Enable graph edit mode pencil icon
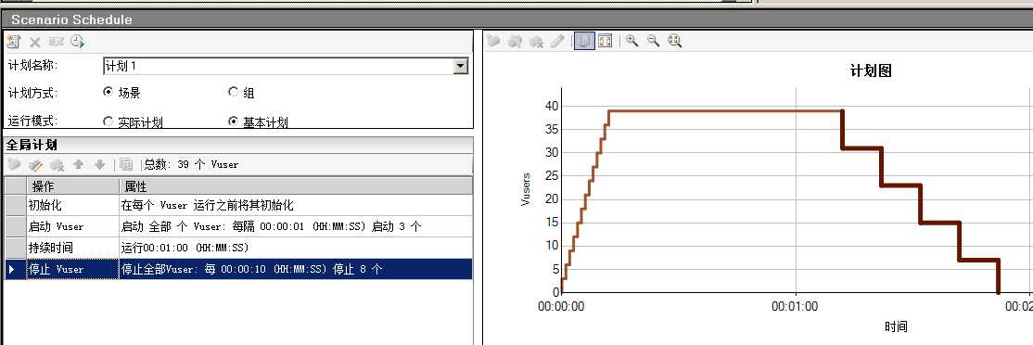Screen dimensions: 1033x345 (557, 42)
